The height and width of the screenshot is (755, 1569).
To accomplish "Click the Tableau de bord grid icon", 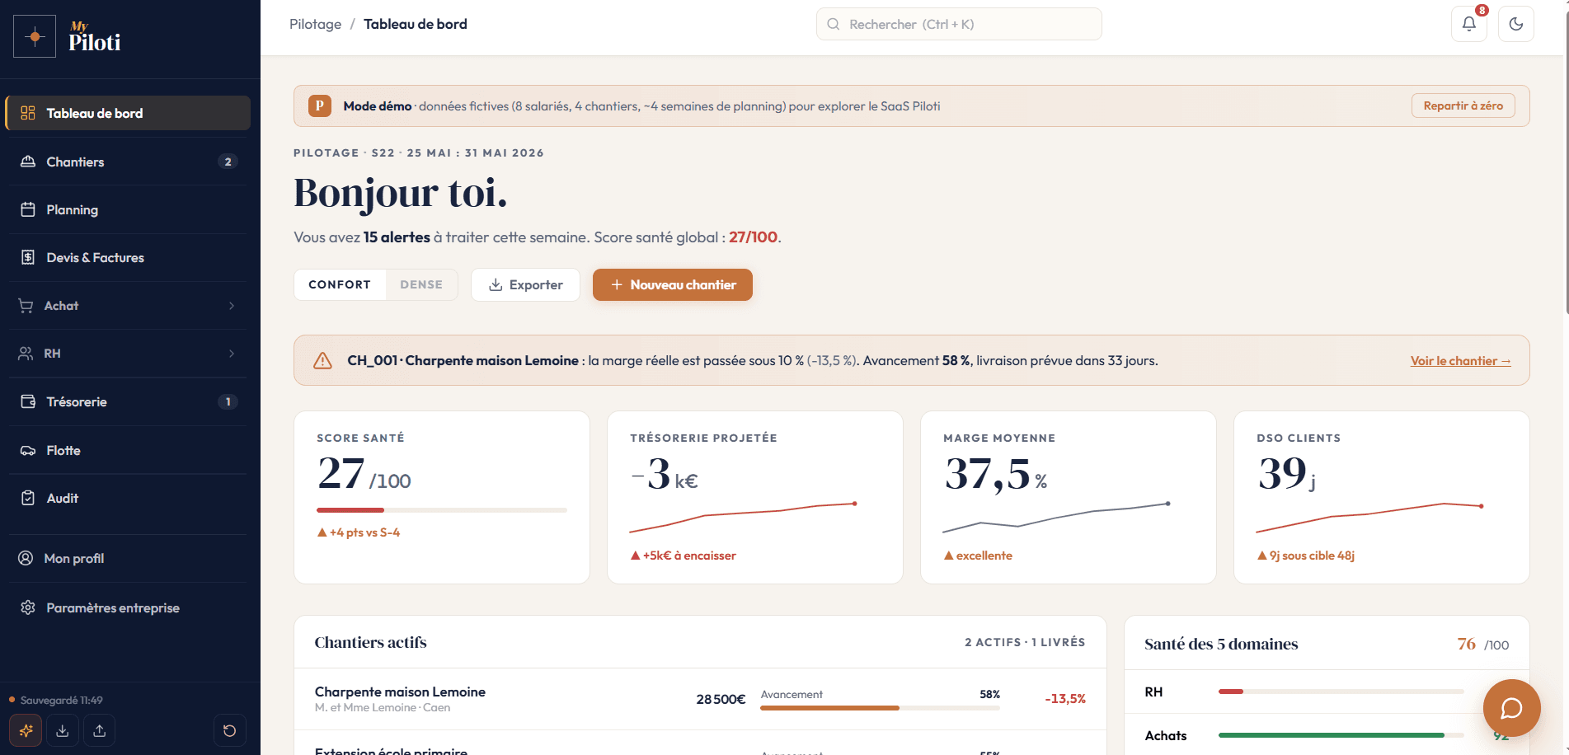I will click(x=28, y=113).
